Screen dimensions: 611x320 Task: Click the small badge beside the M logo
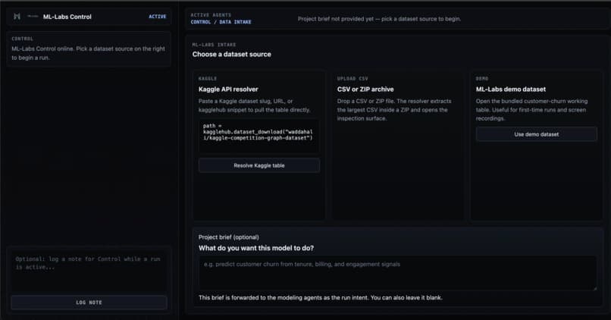click(x=33, y=17)
